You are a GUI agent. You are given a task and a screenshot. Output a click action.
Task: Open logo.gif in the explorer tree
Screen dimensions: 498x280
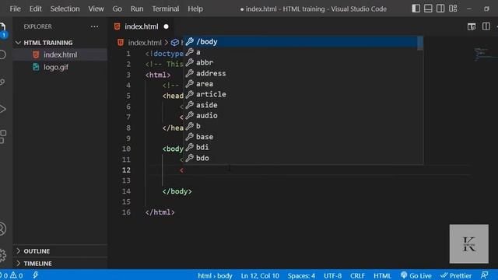point(56,68)
